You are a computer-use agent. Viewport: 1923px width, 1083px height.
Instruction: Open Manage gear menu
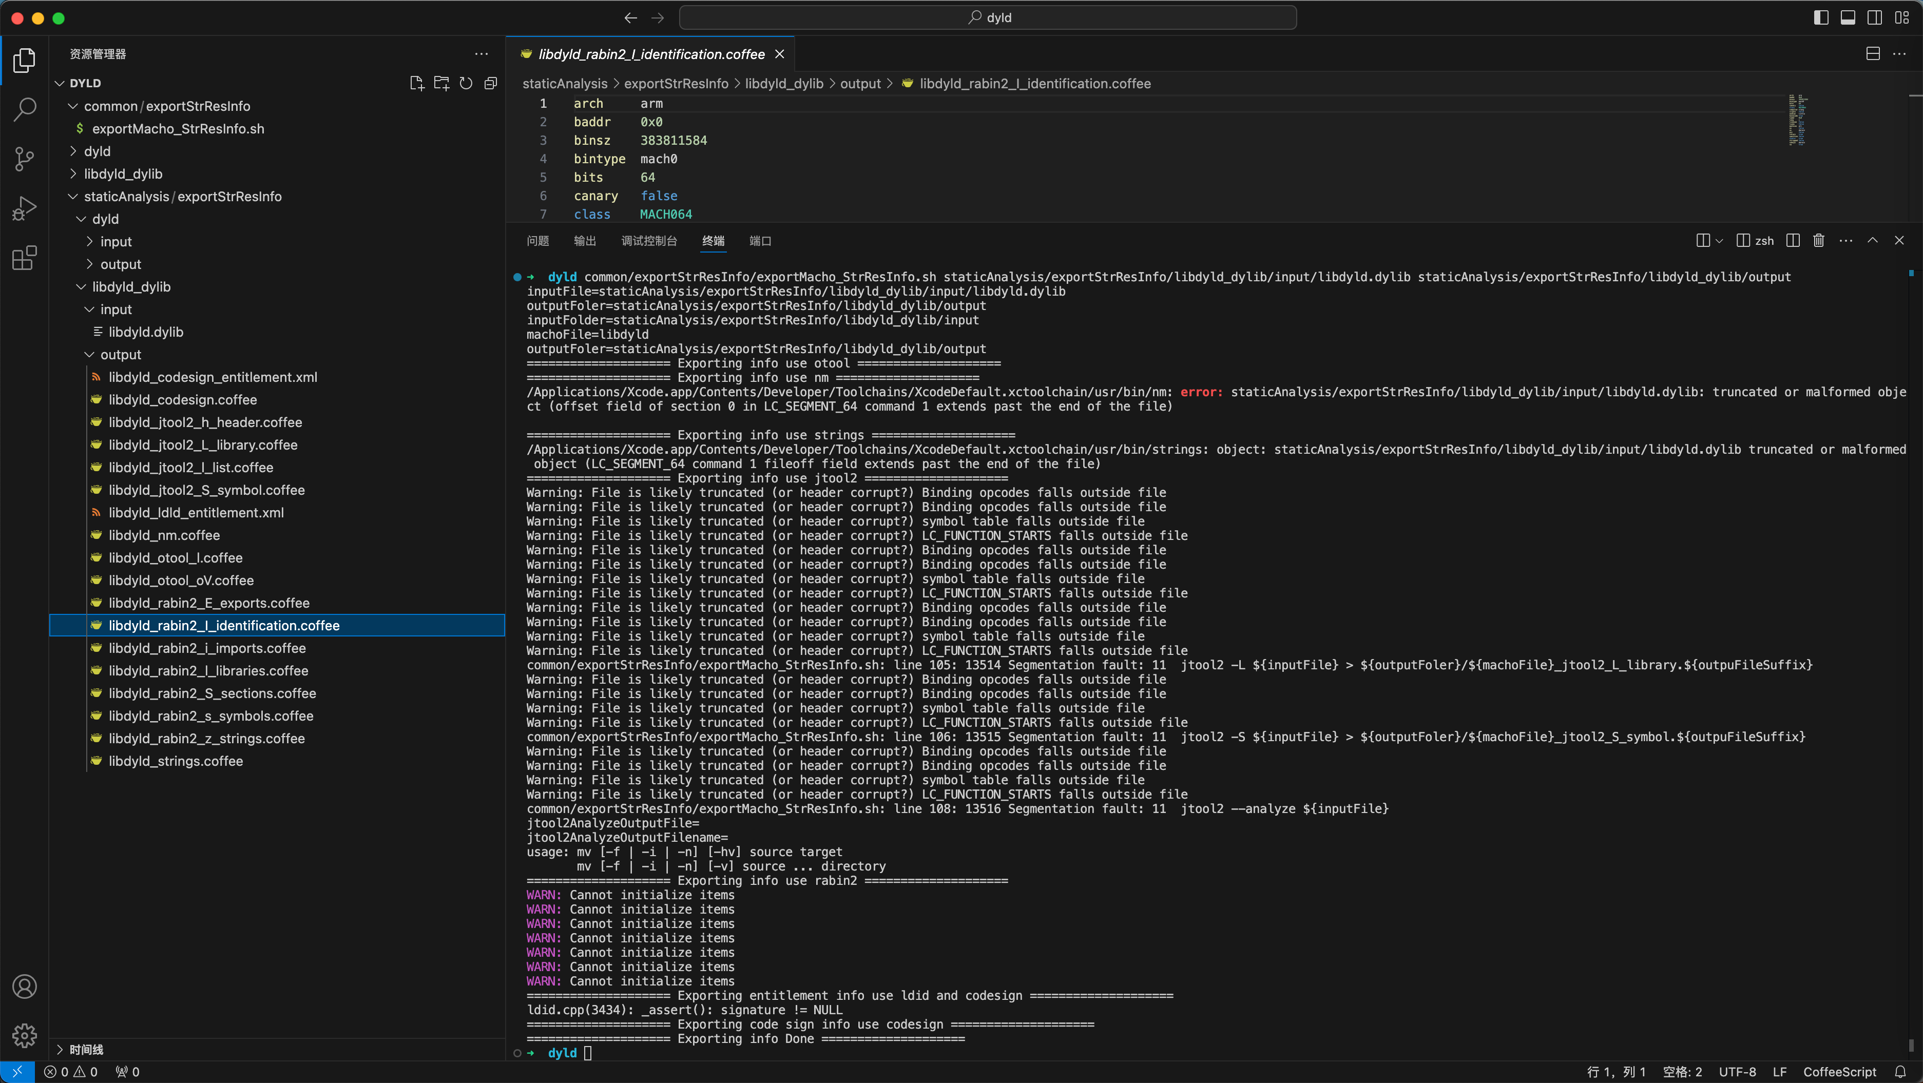24,1035
